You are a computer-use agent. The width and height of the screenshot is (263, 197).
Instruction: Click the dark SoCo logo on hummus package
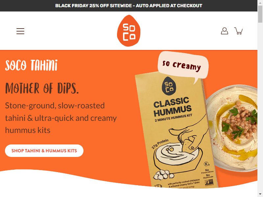tap(169, 86)
